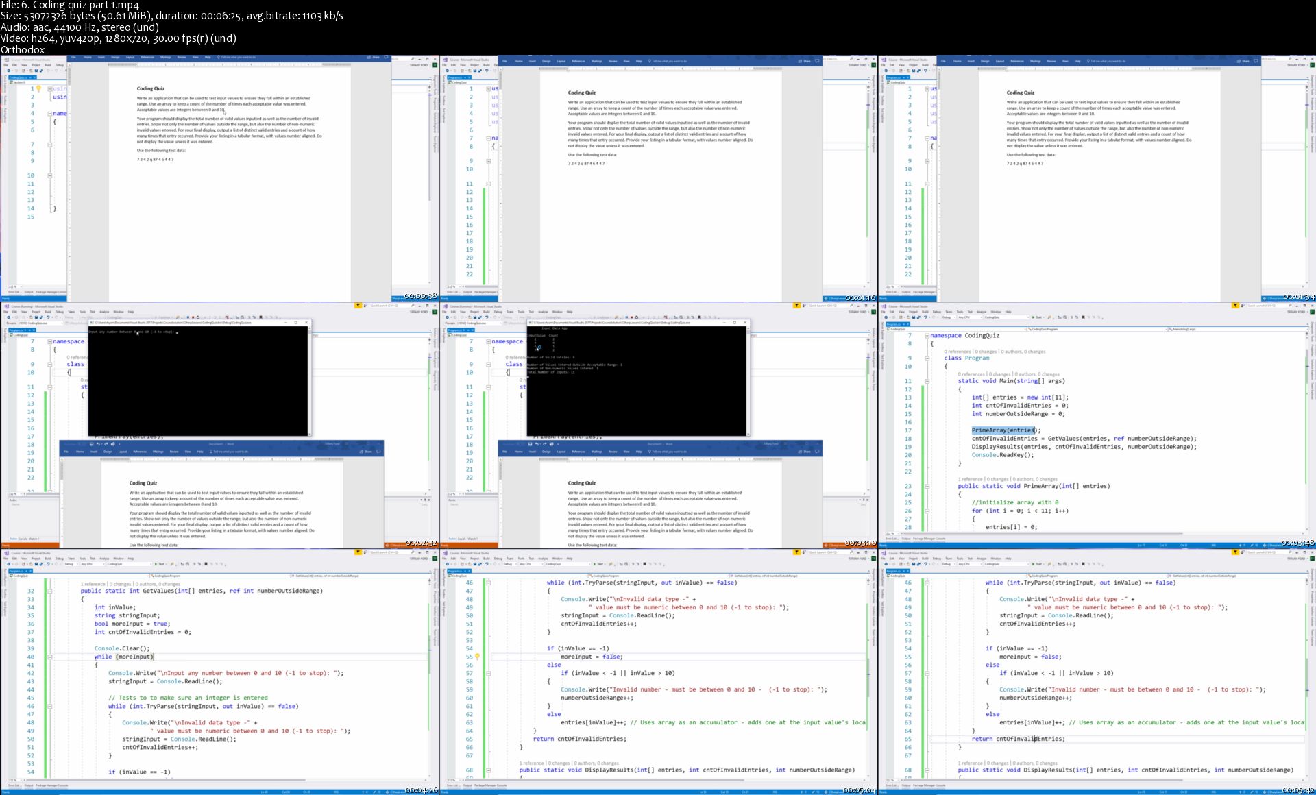
Task: Close the console window in the 00:02:32 frame
Action: (x=306, y=323)
